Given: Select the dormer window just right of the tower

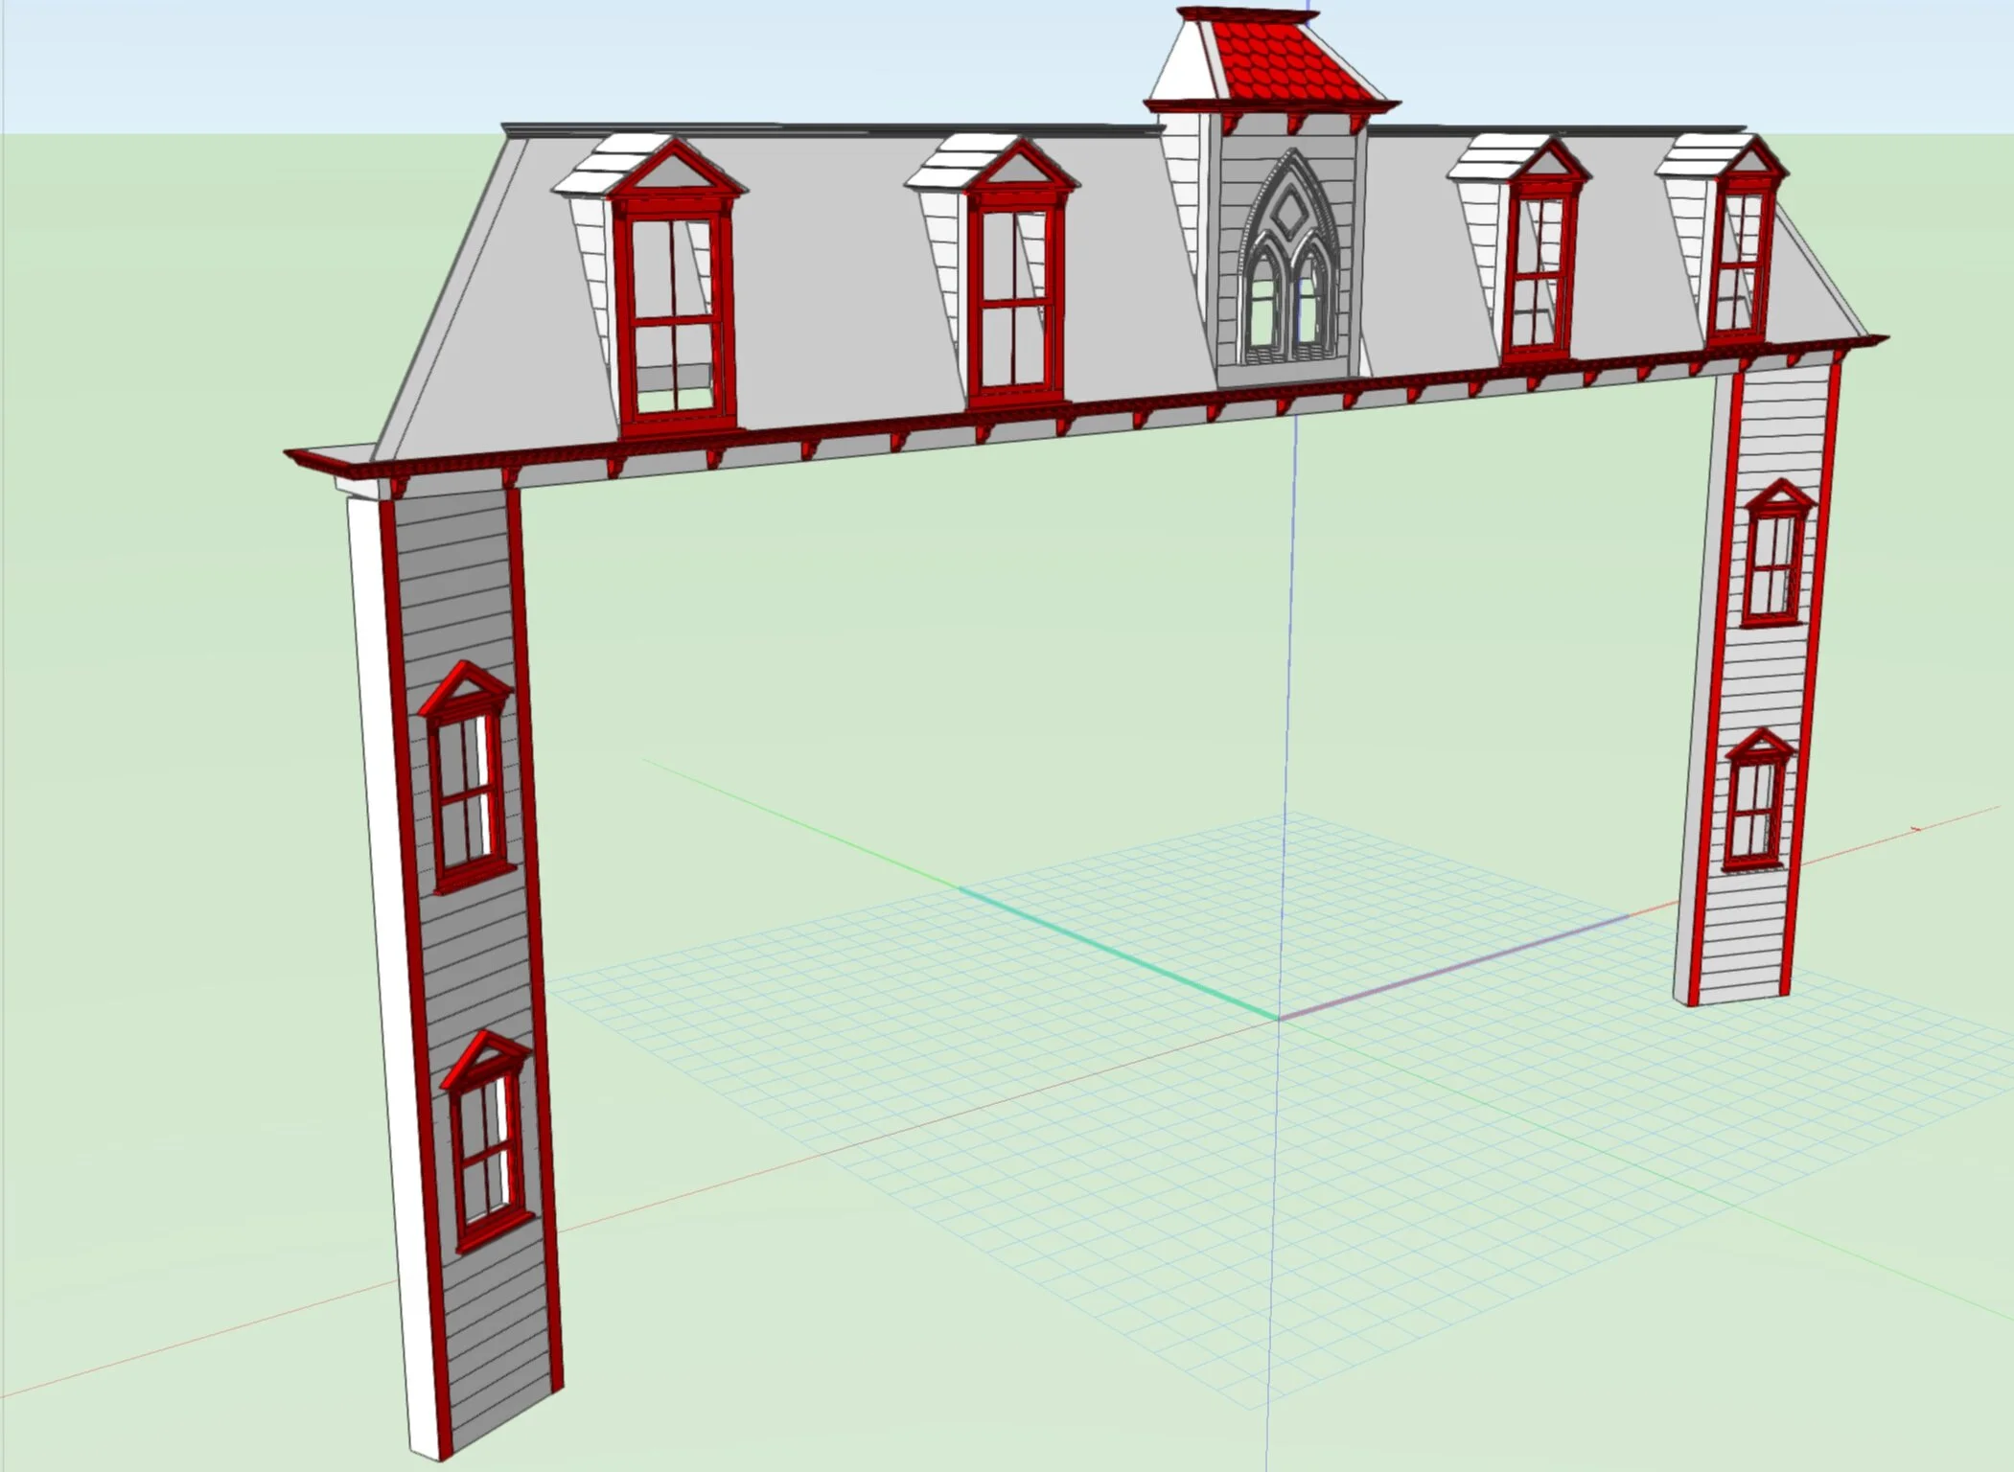Looking at the screenshot, I should 1539,271.
